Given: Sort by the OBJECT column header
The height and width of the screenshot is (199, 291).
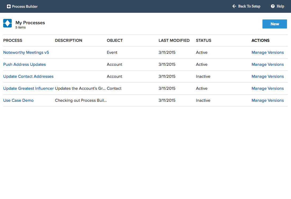Looking at the screenshot, I should pyautogui.click(x=115, y=40).
